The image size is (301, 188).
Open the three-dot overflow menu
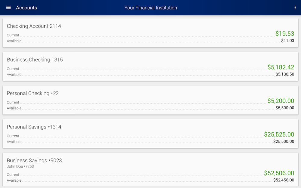coord(295,8)
